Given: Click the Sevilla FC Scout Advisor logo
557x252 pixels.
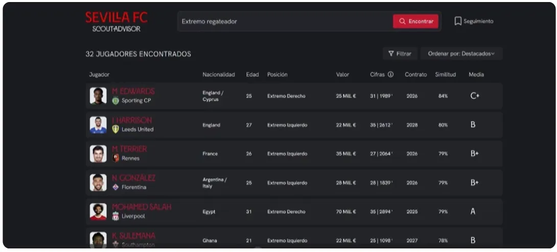Looking at the screenshot, I should tap(116, 21).
